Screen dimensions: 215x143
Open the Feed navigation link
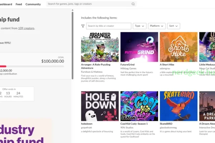19,4
